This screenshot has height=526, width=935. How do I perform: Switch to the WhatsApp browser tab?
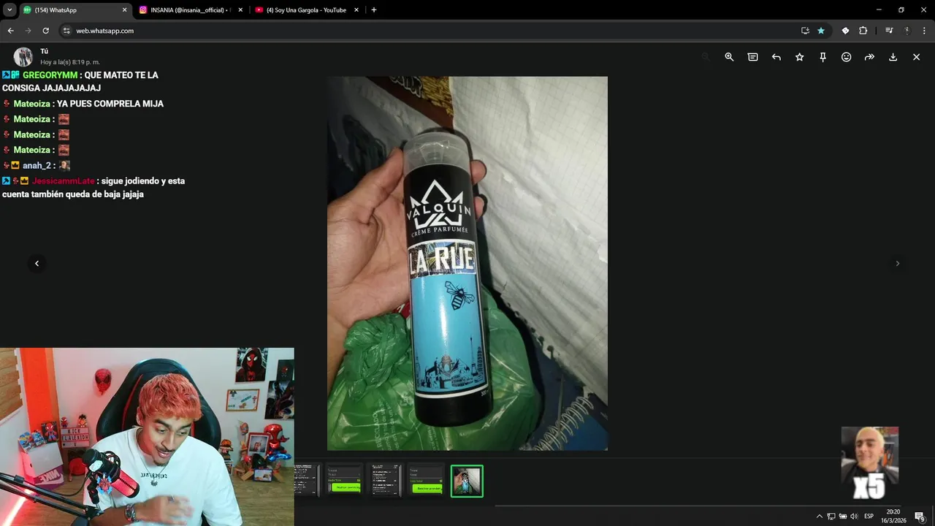tap(73, 10)
